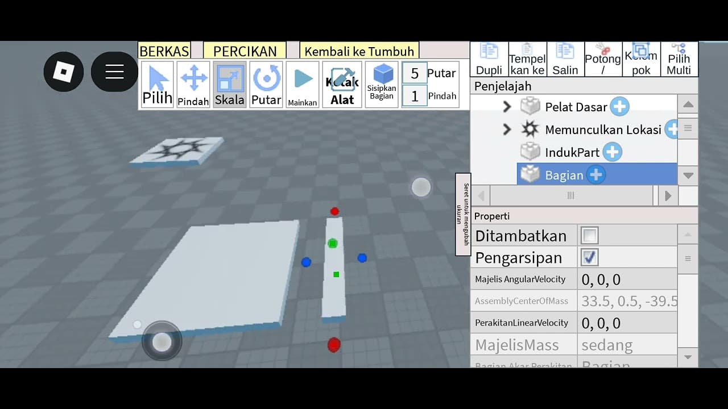Click the round green scale handle
The width and height of the screenshot is (728, 409).
point(333,243)
